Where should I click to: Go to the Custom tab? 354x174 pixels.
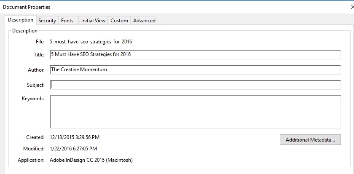pos(119,21)
